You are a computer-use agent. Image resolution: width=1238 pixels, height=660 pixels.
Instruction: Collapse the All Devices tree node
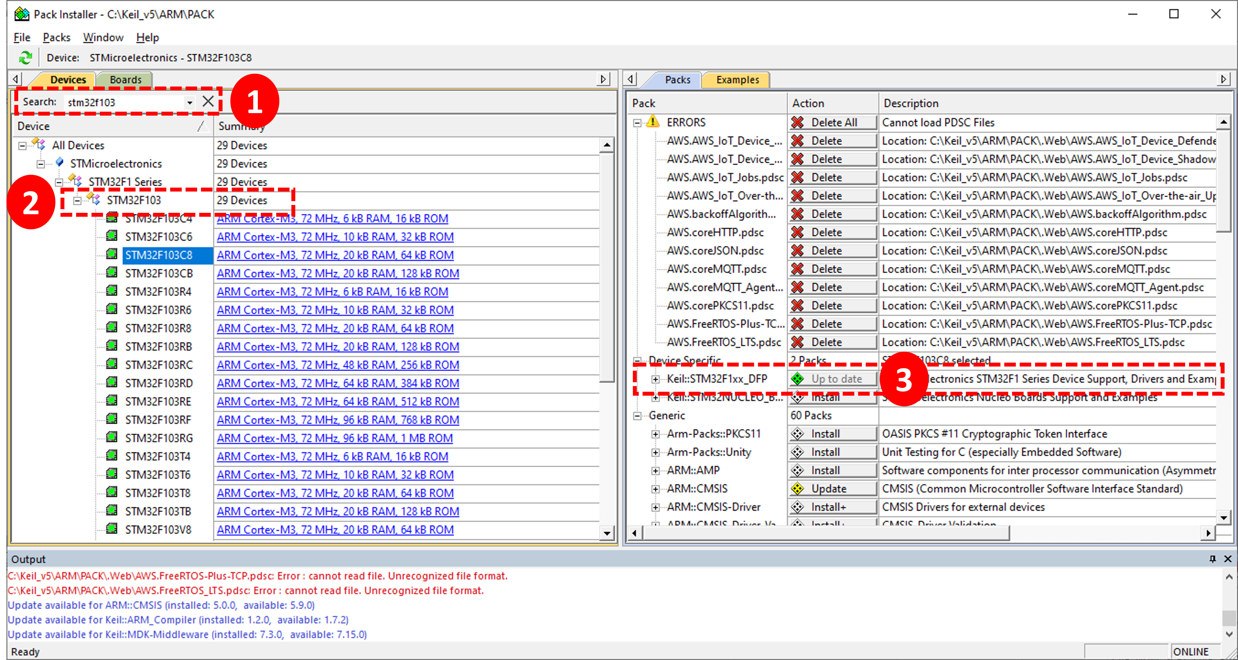point(23,146)
